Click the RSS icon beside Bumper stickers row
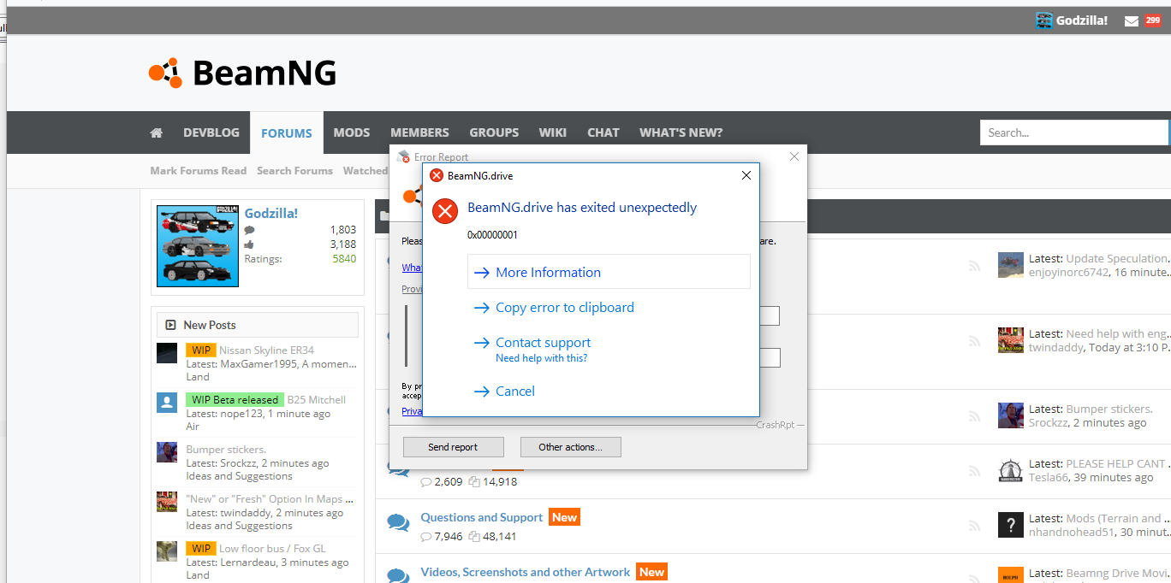 (974, 416)
